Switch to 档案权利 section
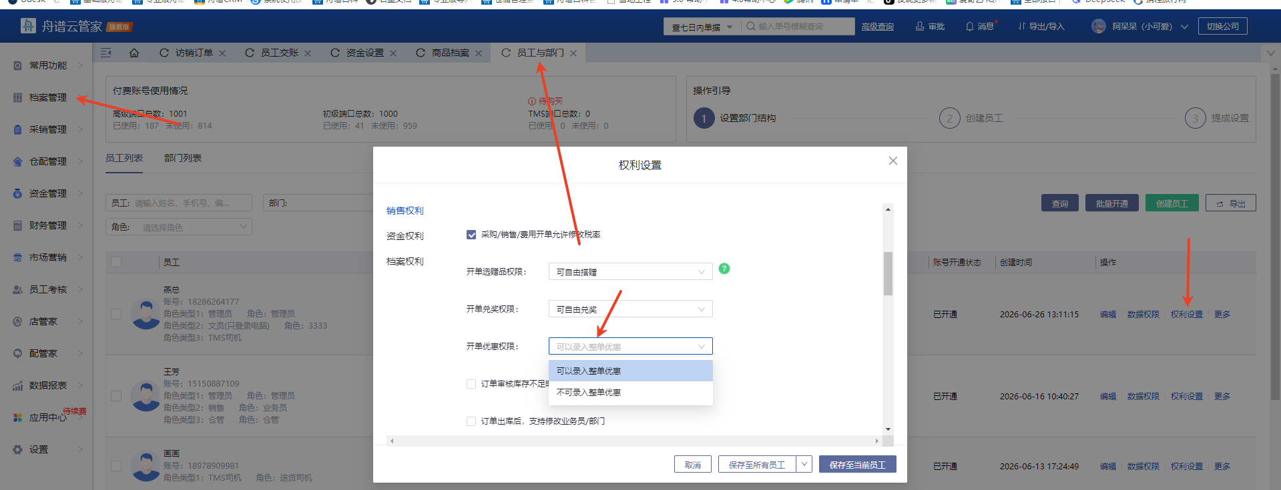The width and height of the screenshot is (1281, 490). click(x=405, y=261)
